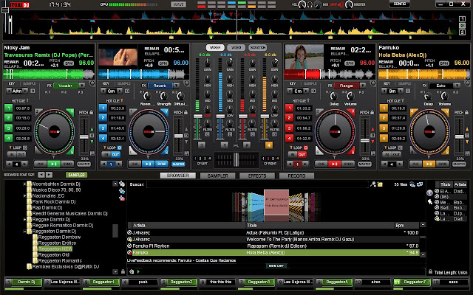Open the Reverb FX dropdown on blue deck

[x=176, y=86]
